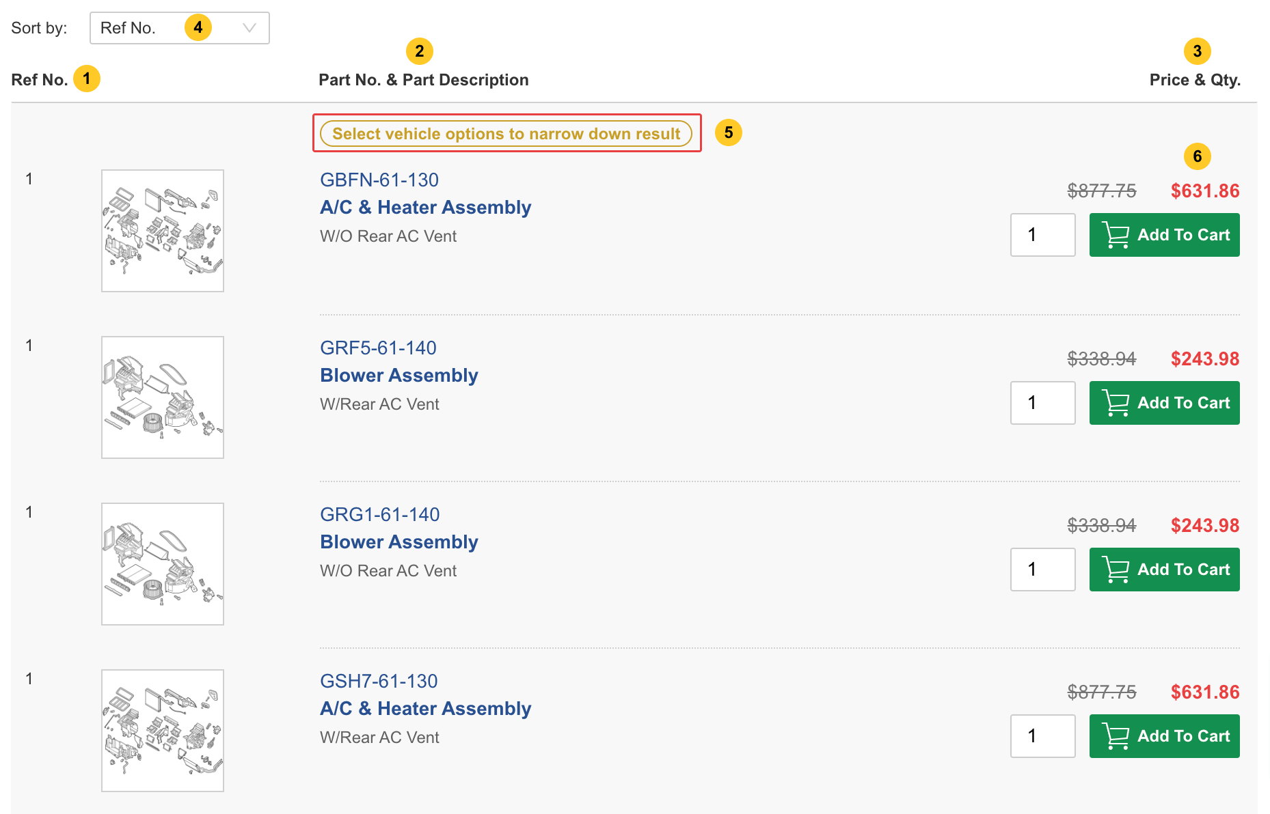1270x814 pixels.
Task: Click the Part No. & Part Description header
Action: [x=423, y=79]
